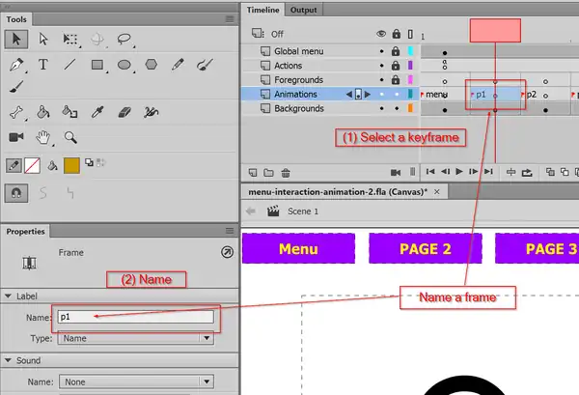The height and width of the screenshot is (395, 579).
Task: Unlock the Foregrounds layer
Action: click(x=395, y=80)
